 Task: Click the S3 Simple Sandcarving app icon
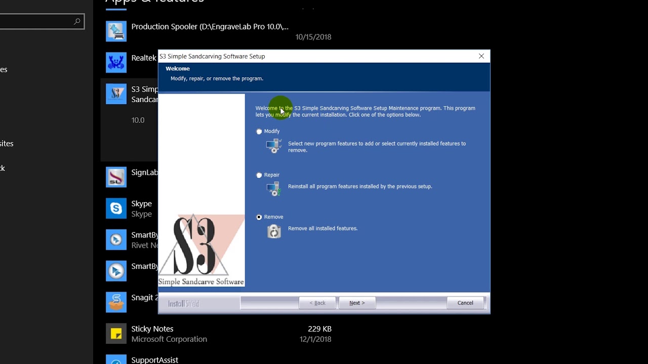tap(116, 94)
